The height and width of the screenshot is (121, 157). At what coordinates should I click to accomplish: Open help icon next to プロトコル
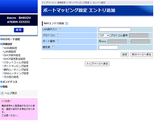coord(58,36)
